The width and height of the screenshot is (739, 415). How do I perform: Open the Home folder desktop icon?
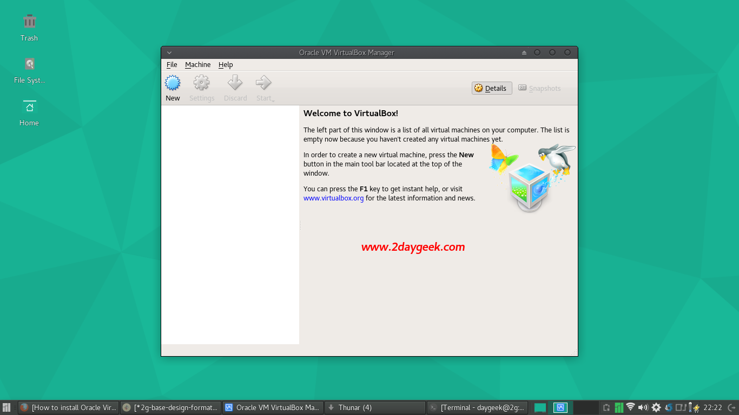coord(29,112)
